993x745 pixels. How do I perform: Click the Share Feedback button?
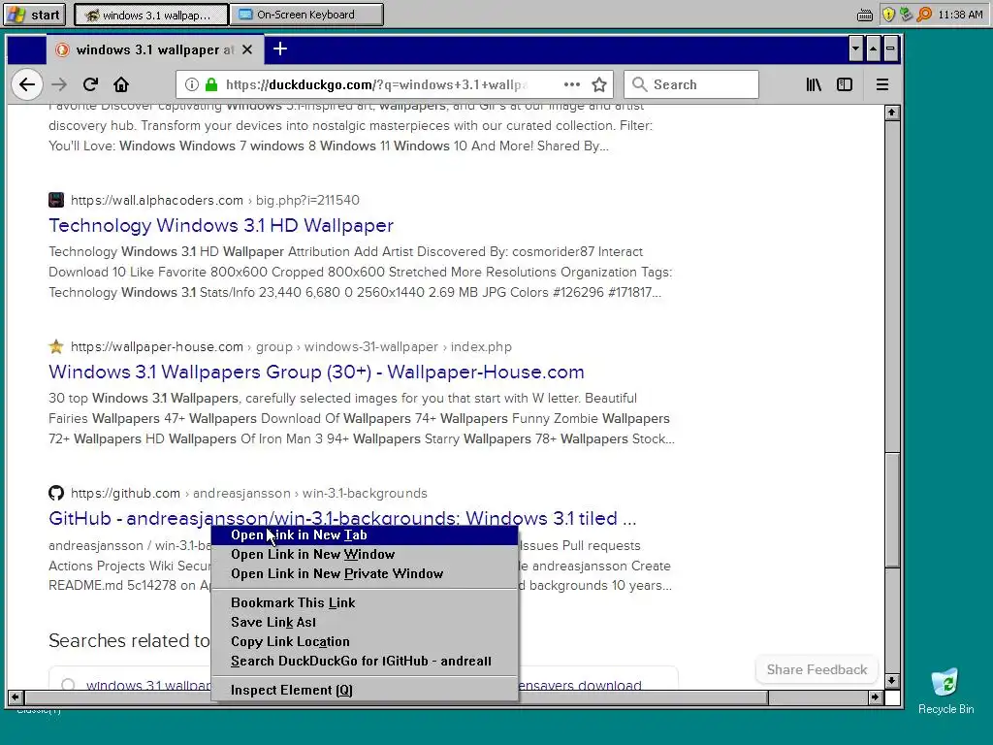817,669
